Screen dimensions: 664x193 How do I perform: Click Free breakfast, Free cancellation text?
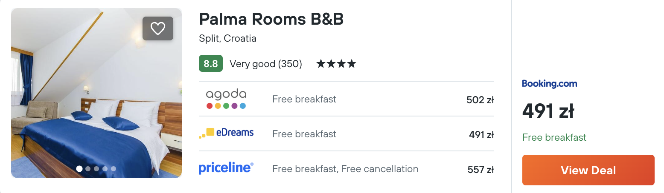coord(345,169)
